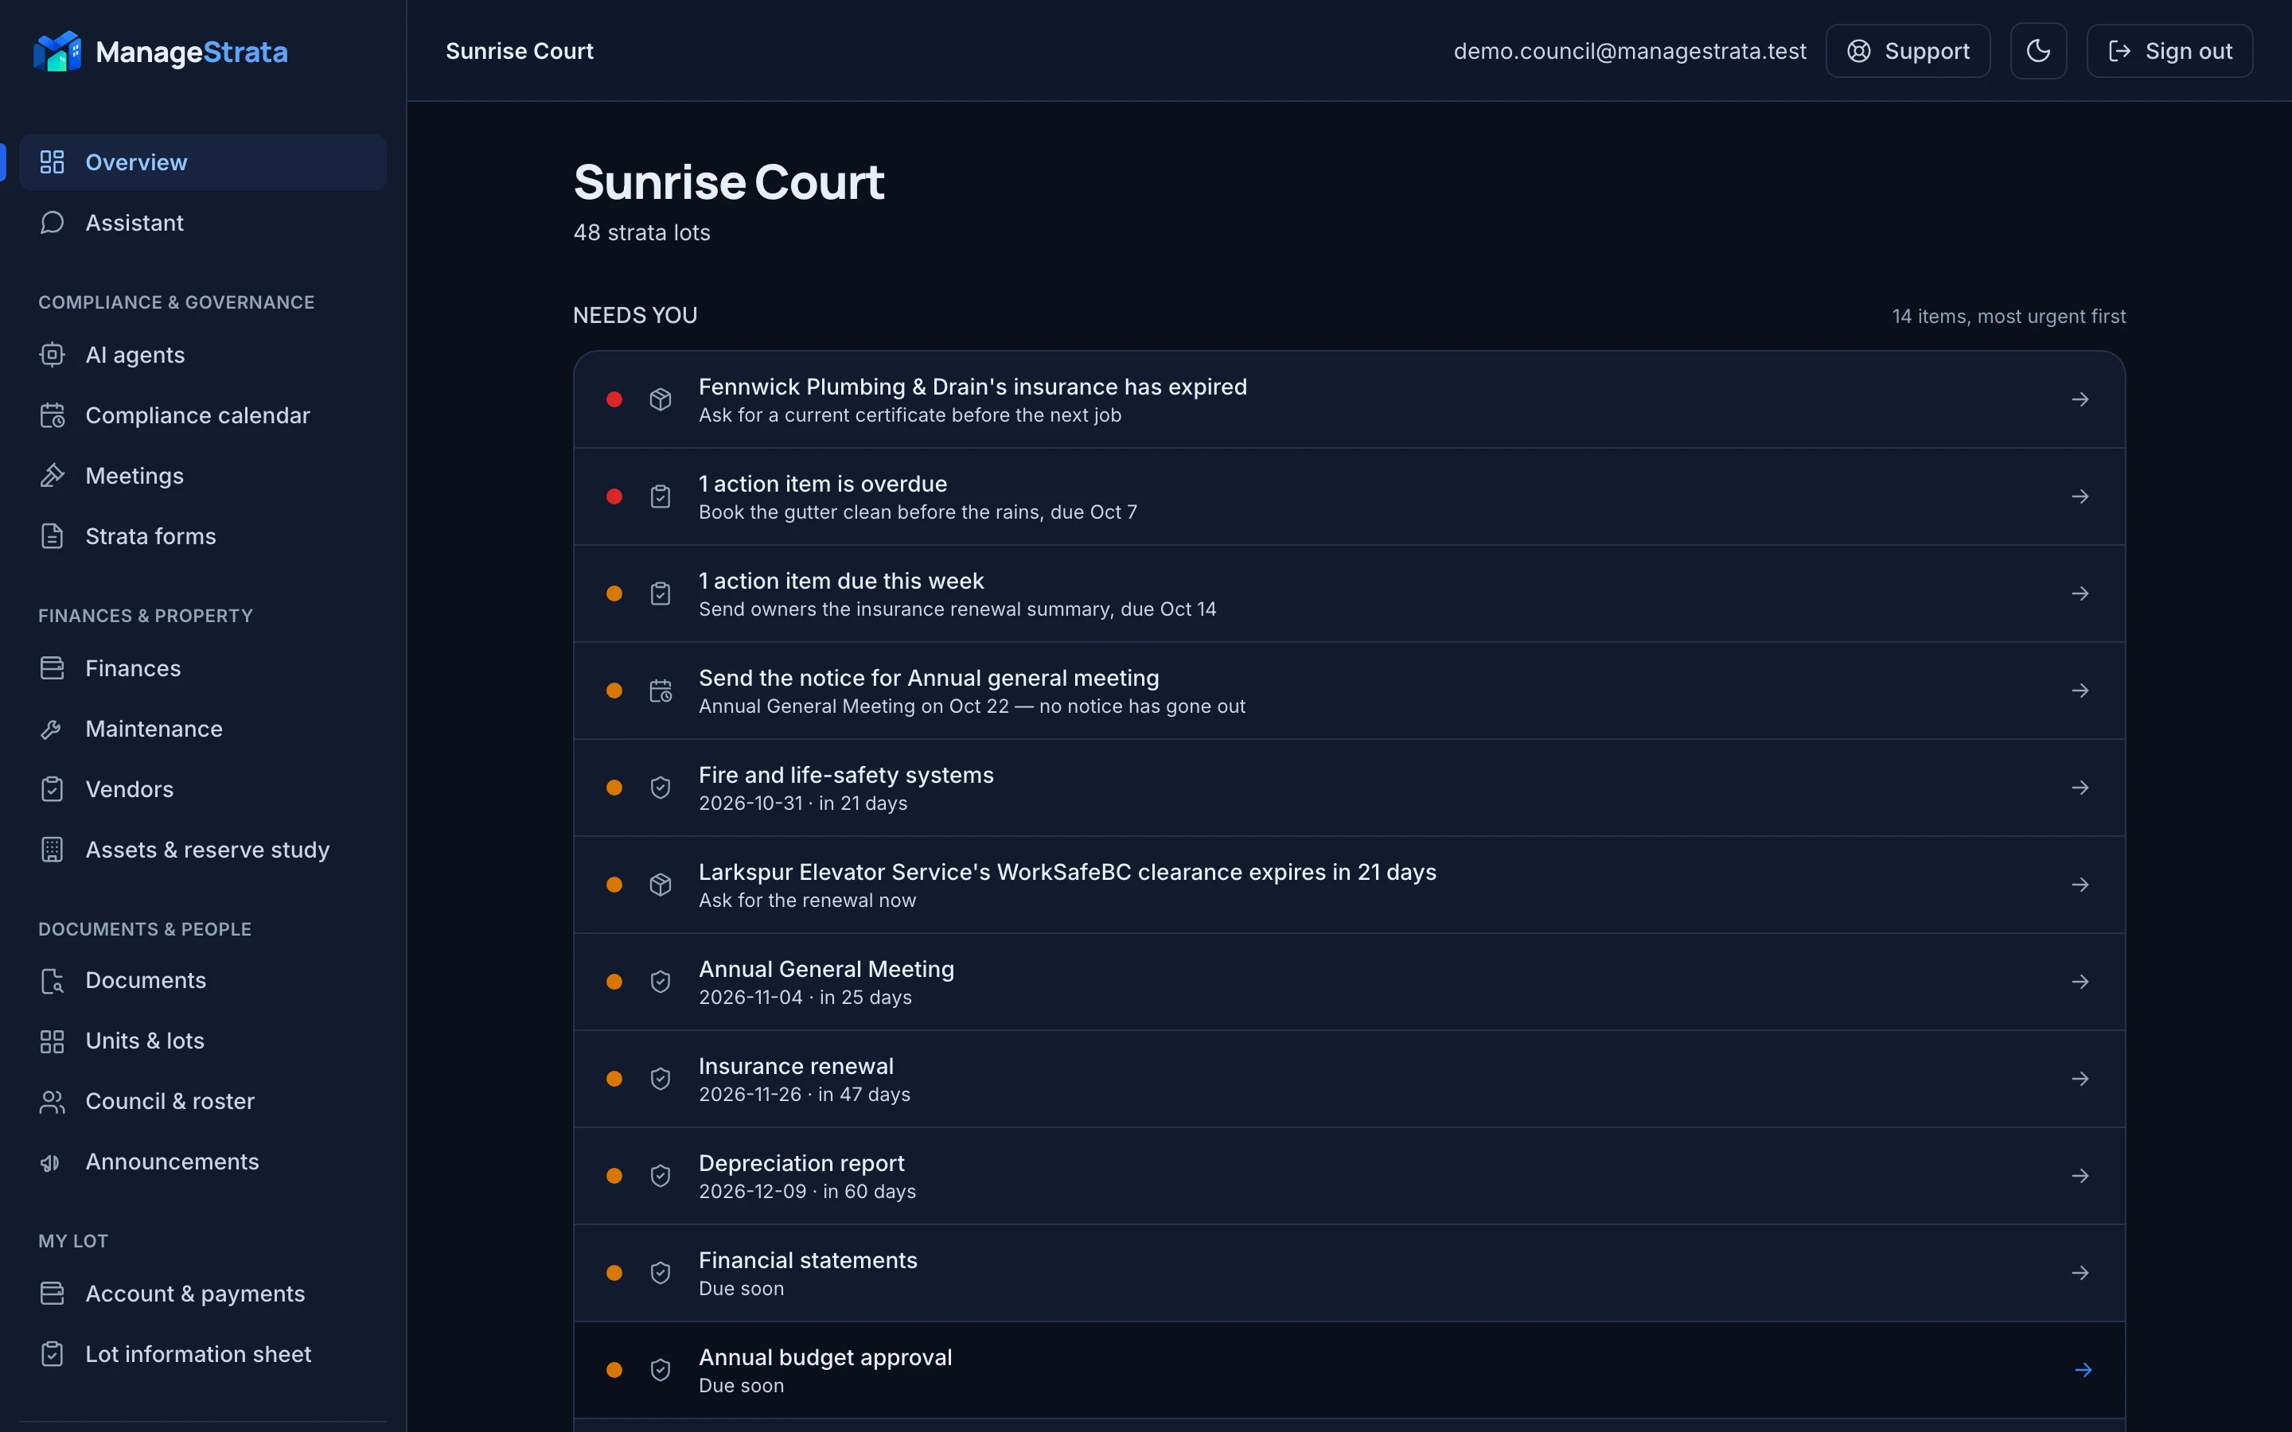Open the Support page

click(x=1908, y=51)
